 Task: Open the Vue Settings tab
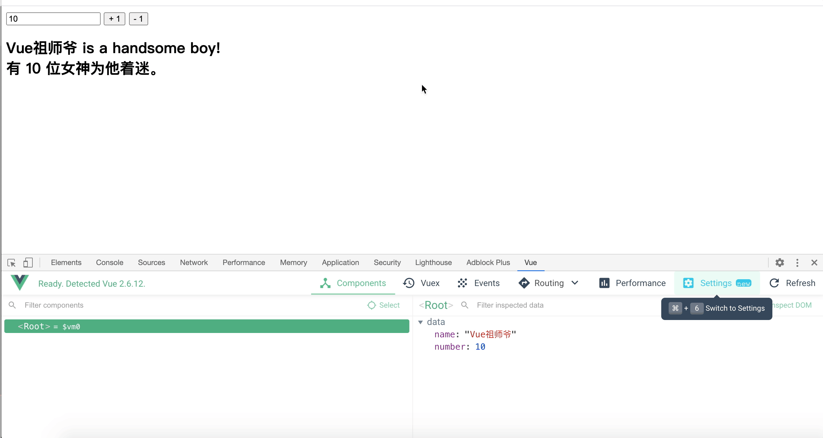716,283
